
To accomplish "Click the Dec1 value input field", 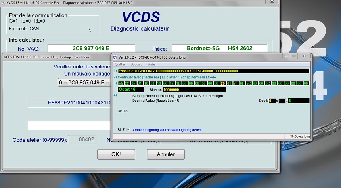I will (272, 101).
